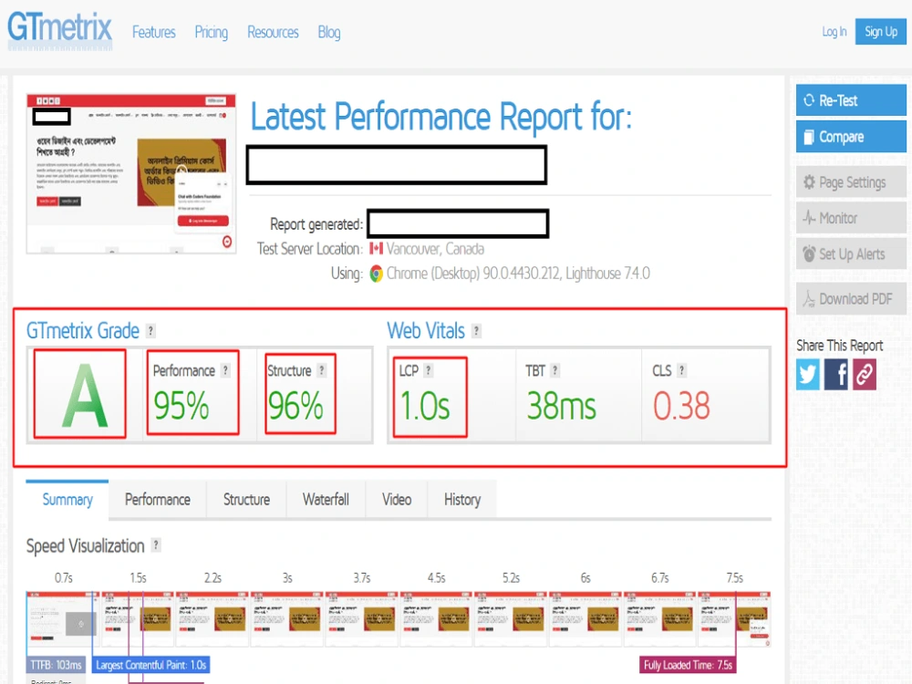
Task: Click the Re-Test refresh icon
Action: coord(808,100)
